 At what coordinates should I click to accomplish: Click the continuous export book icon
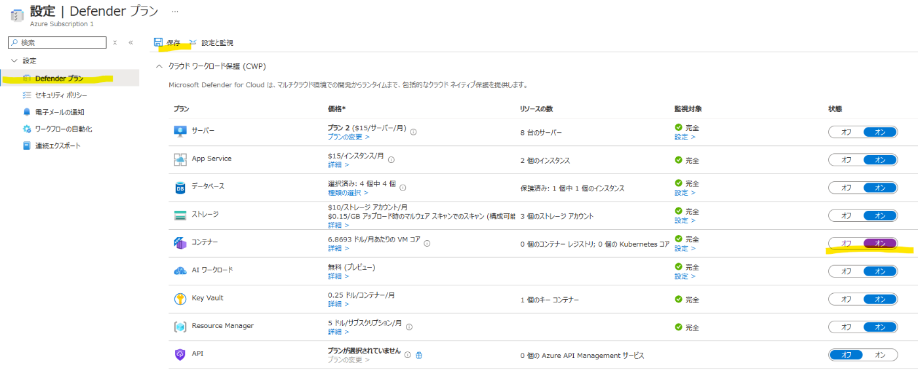(x=27, y=145)
